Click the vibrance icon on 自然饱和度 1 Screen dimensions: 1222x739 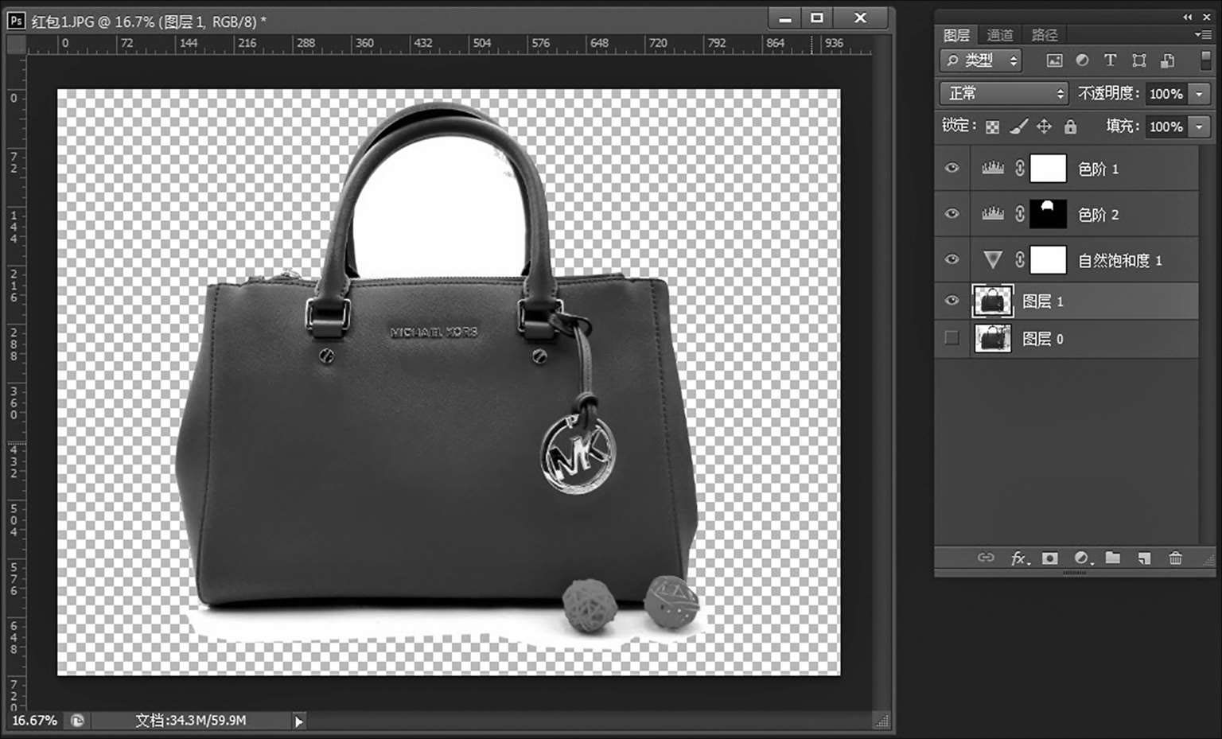[x=992, y=259]
